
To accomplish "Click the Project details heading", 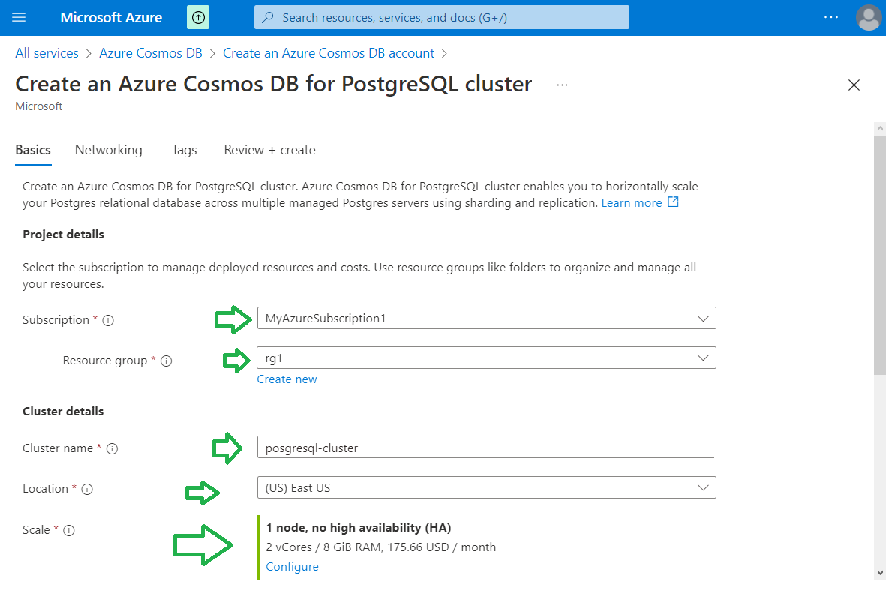I will [x=63, y=235].
